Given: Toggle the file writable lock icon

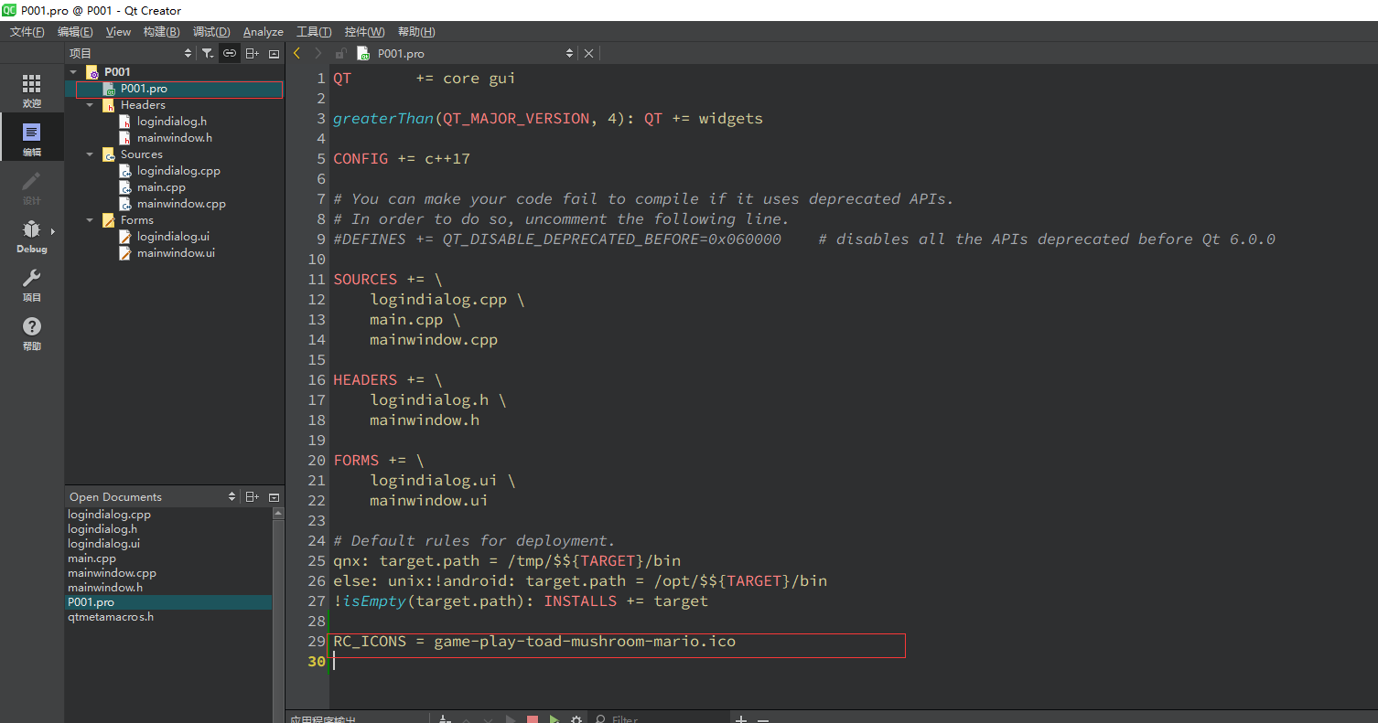Looking at the screenshot, I should coord(340,53).
